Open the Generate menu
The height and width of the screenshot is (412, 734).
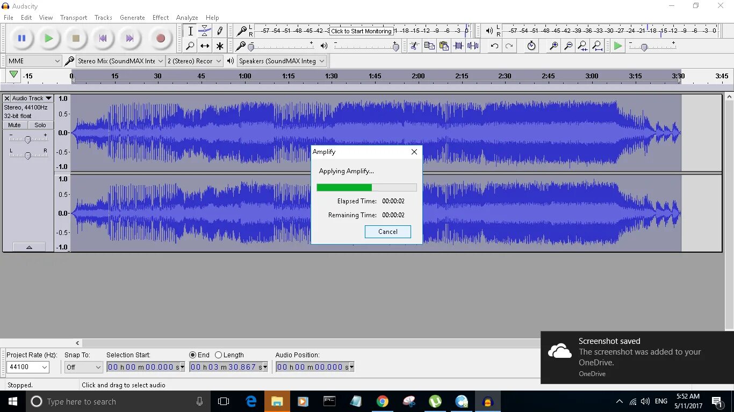pos(132,18)
